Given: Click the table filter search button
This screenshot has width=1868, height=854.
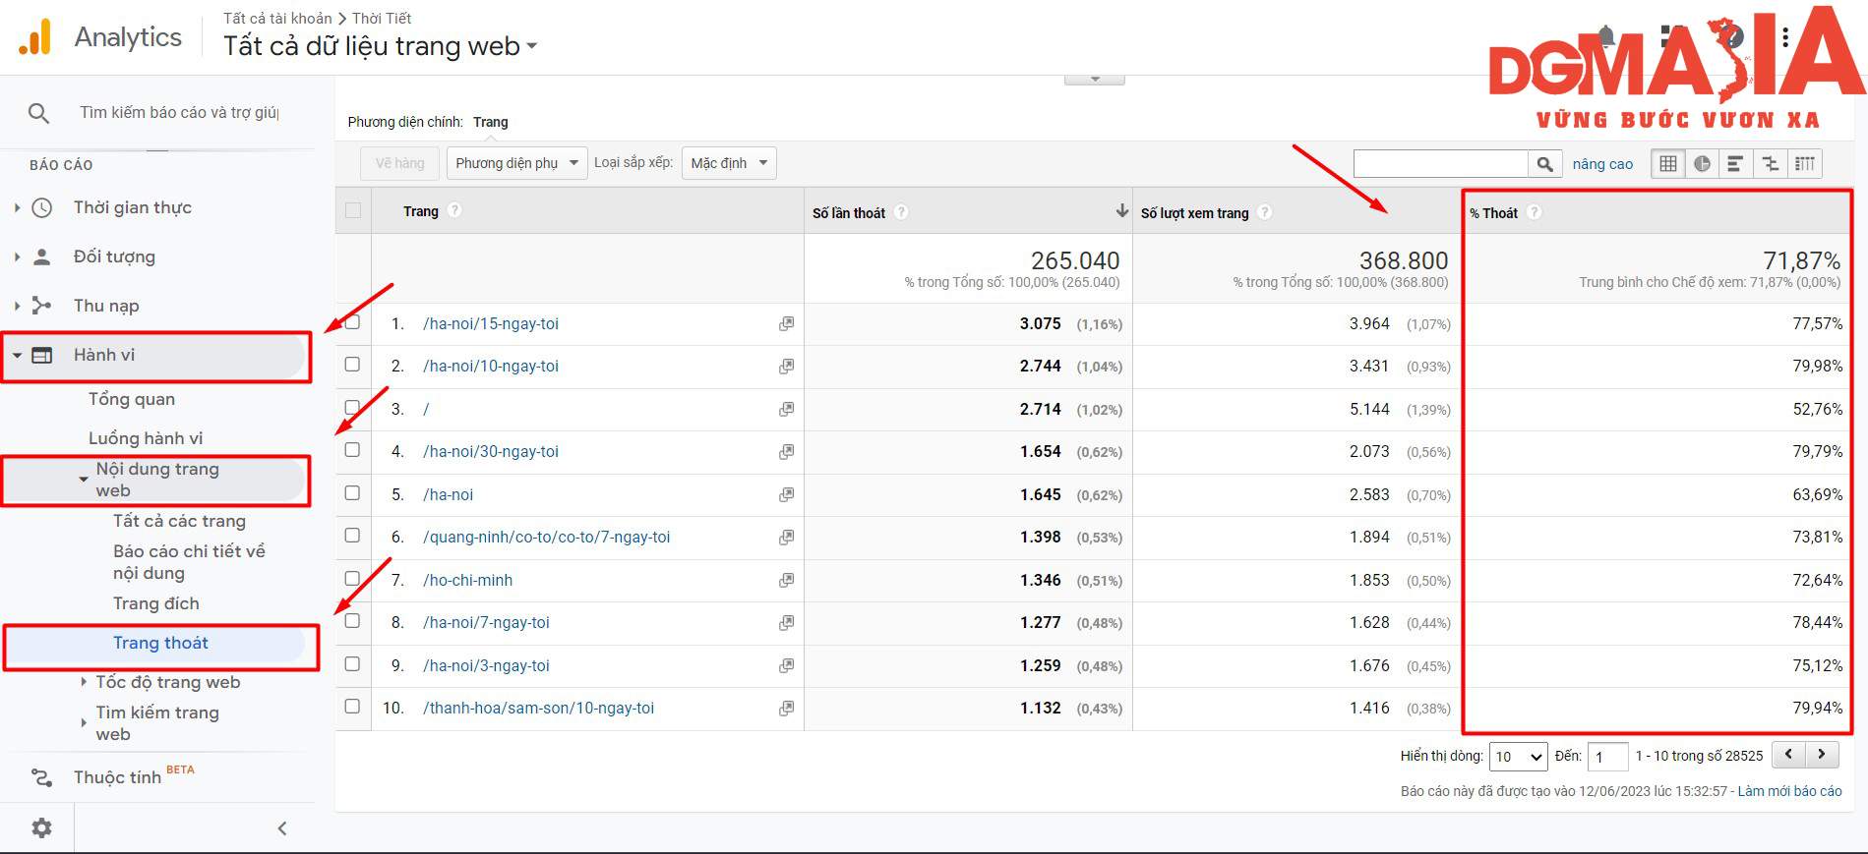Looking at the screenshot, I should coord(1544,164).
